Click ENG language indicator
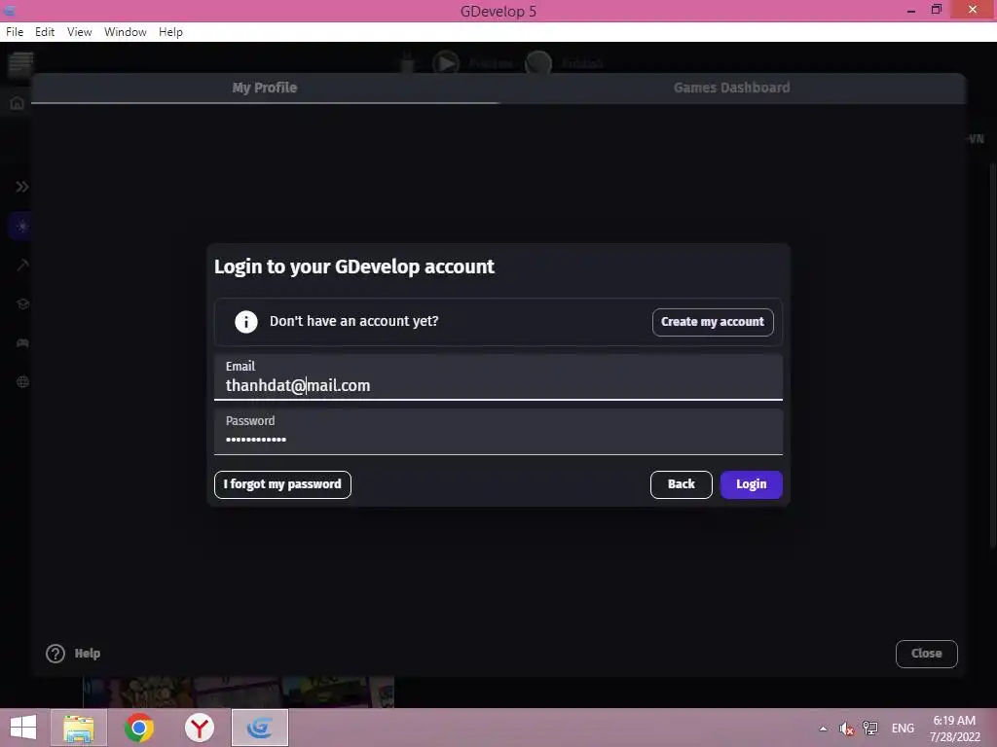The width and height of the screenshot is (997, 747). [903, 729]
